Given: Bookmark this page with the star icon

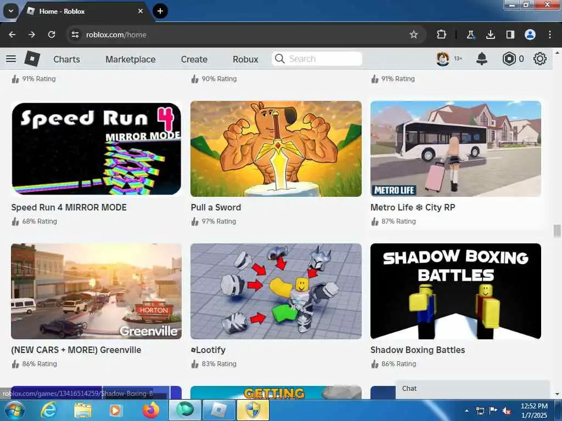Looking at the screenshot, I should tap(414, 35).
